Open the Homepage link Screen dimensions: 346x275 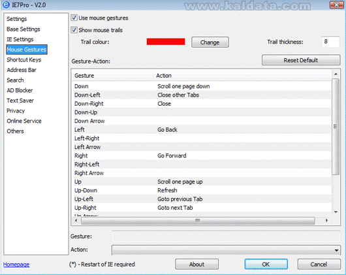tap(16, 265)
